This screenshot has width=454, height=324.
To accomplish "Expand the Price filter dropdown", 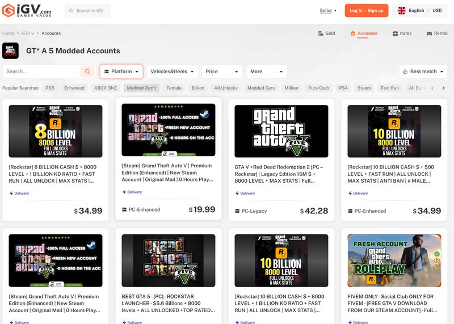I will pos(222,71).
